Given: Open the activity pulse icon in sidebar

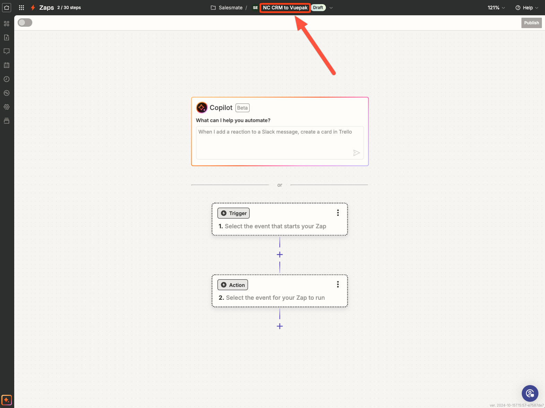Looking at the screenshot, I should pyautogui.click(x=7, y=93).
